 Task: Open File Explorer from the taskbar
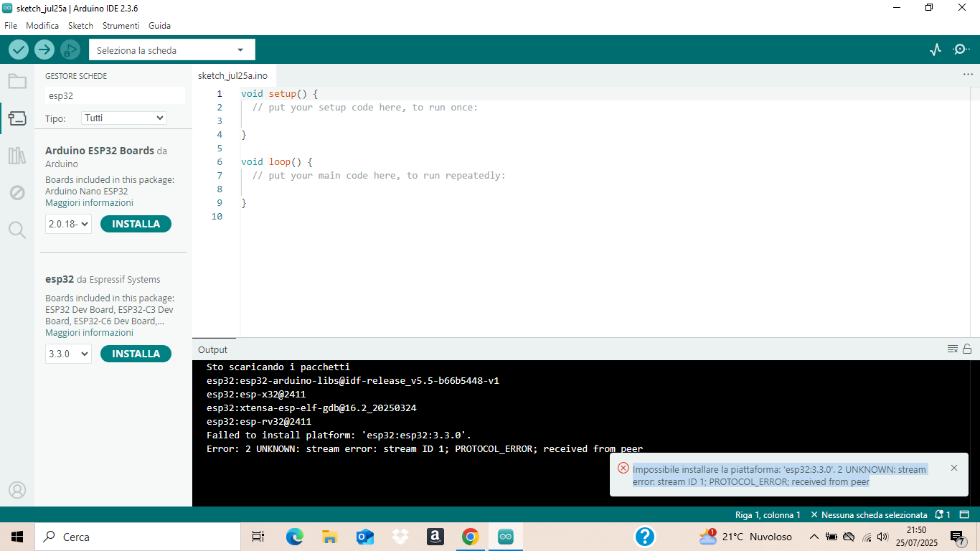pos(329,537)
